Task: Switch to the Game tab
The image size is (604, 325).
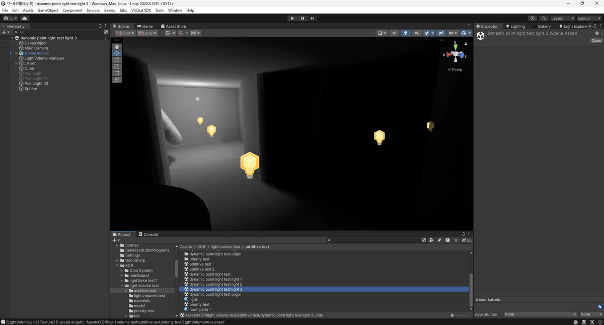Action: coord(145,26)
